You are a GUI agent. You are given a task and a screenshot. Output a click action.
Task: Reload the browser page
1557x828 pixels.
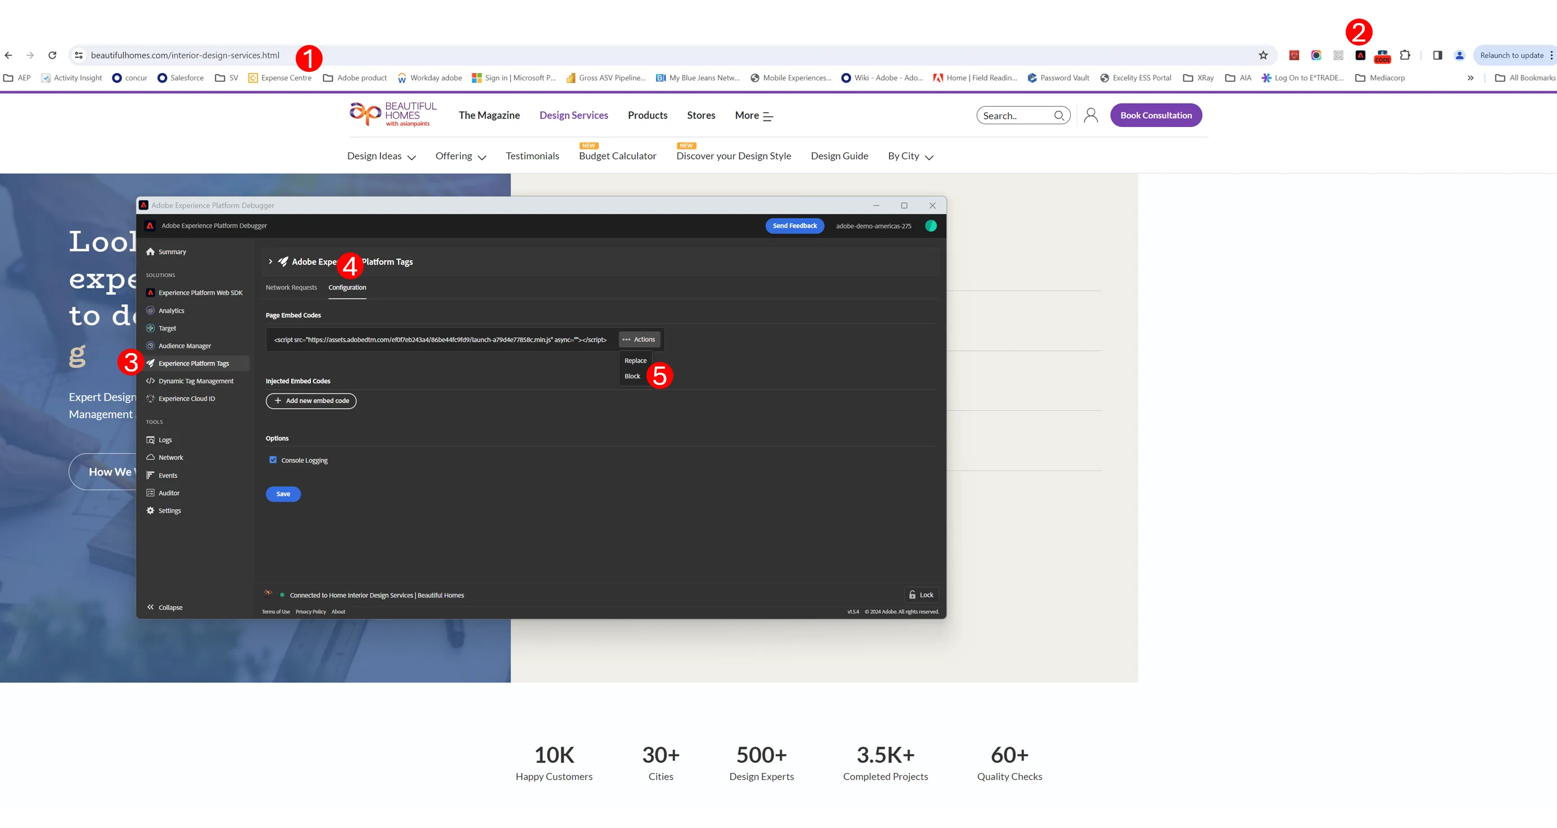pyautogui.click(x=52, y=55)
